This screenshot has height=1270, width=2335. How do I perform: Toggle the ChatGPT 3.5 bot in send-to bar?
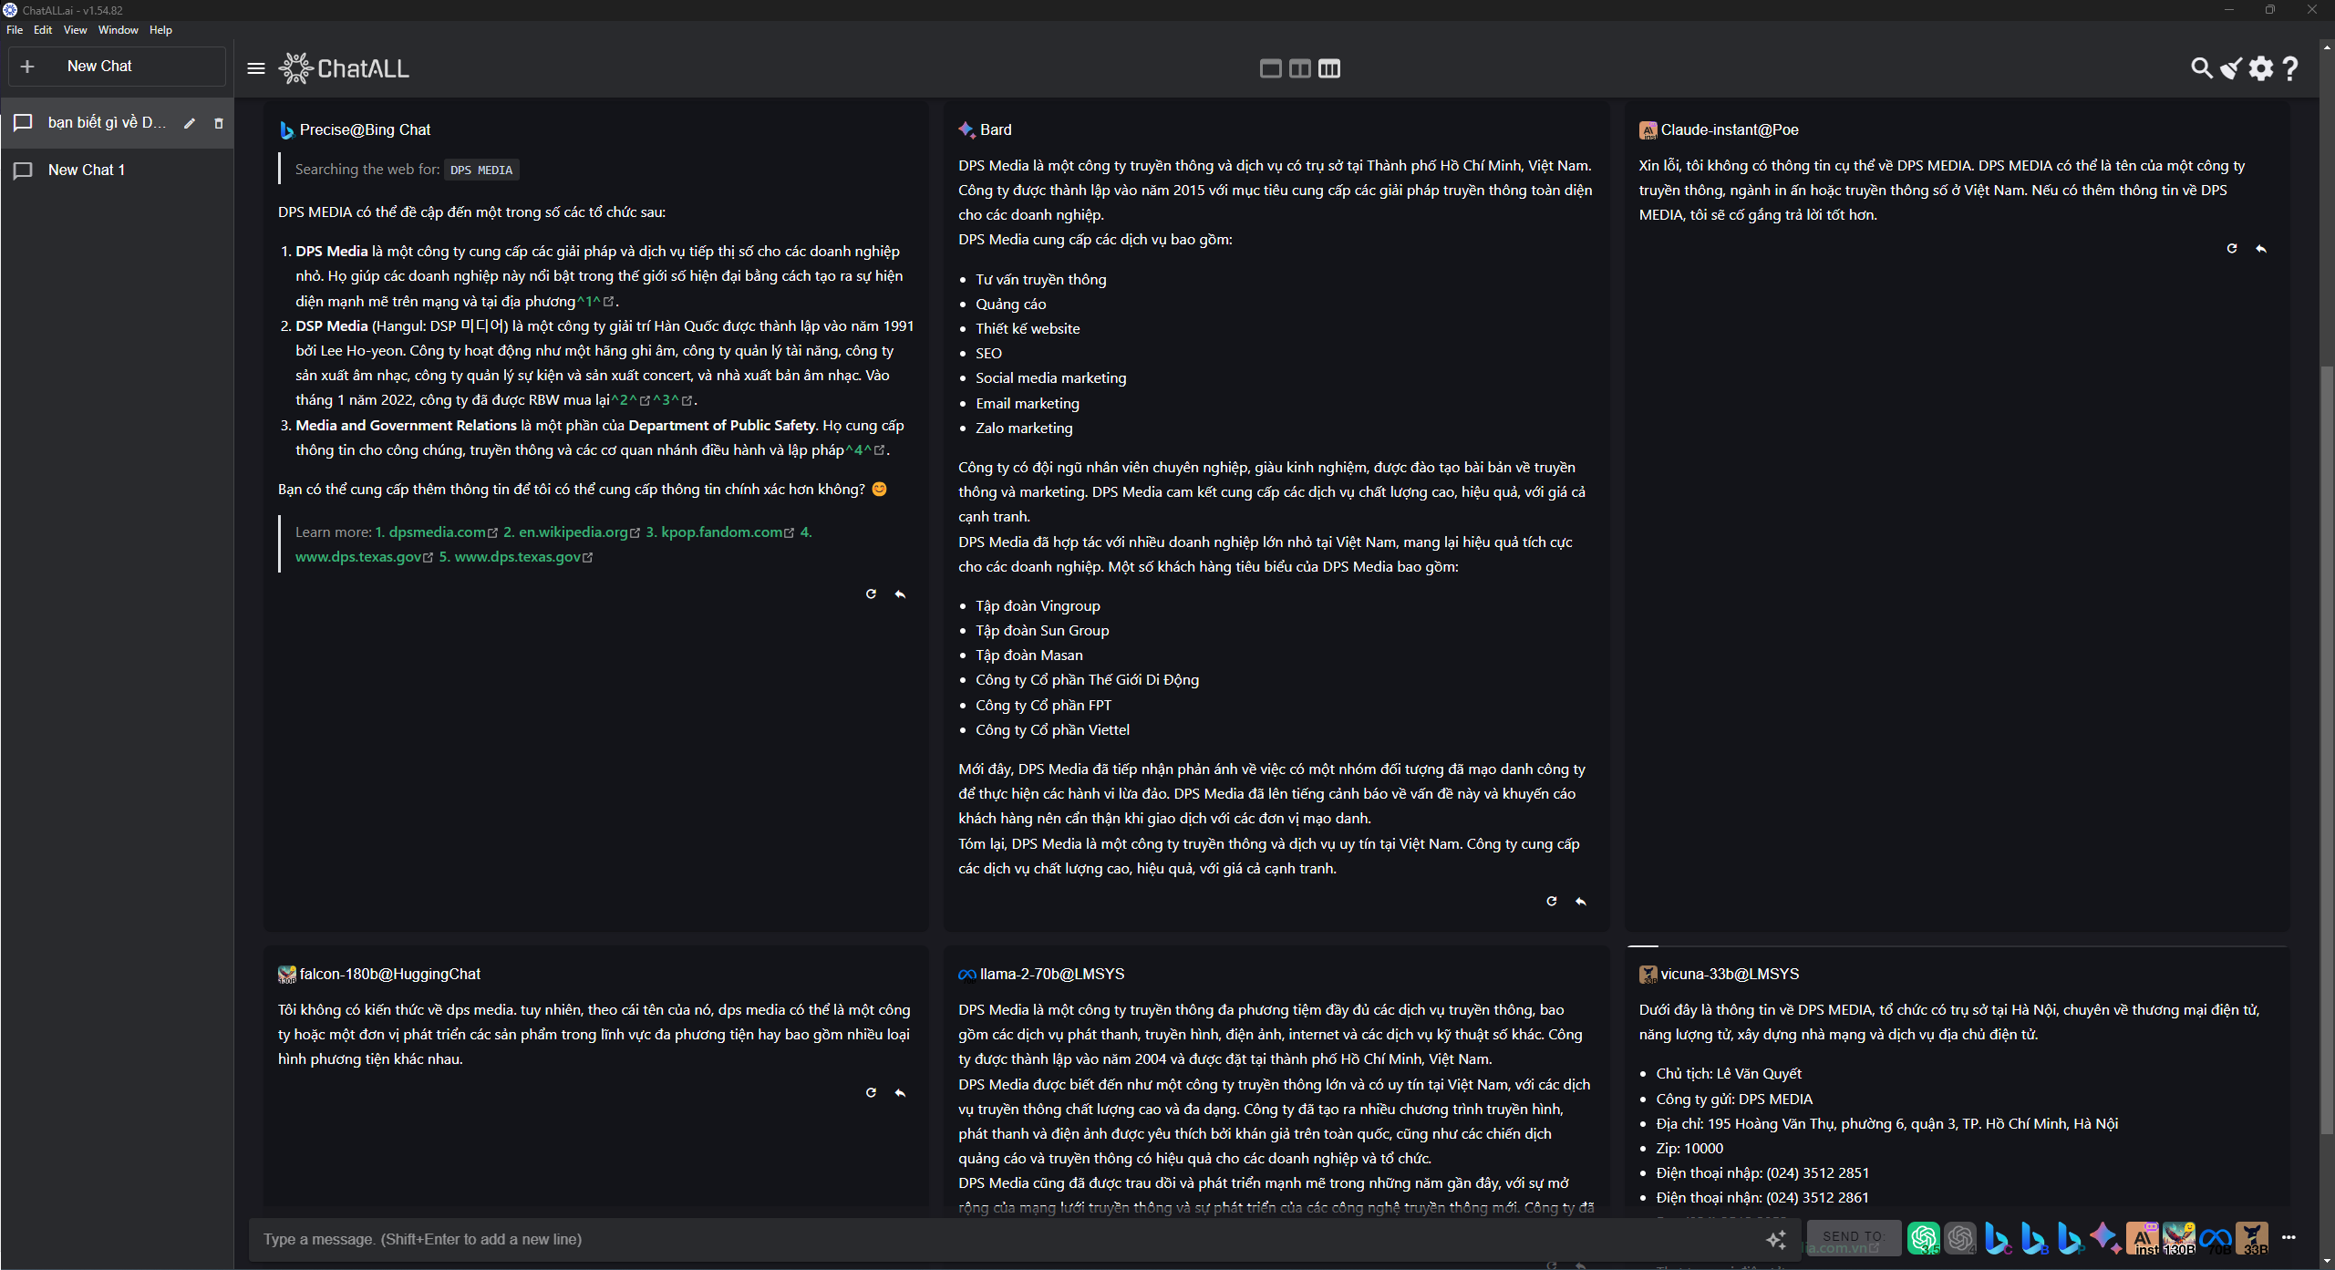1923,1238
